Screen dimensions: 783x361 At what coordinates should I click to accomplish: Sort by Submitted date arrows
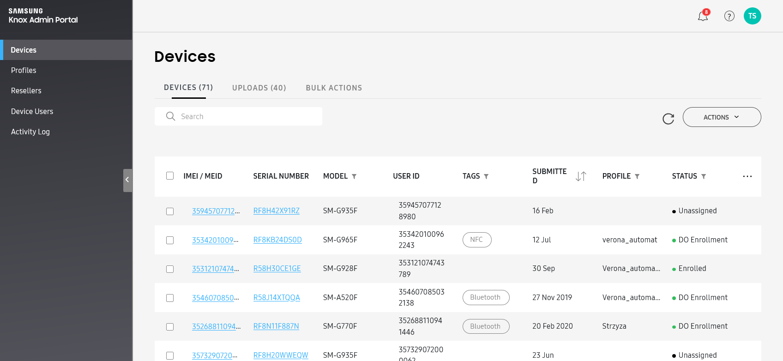pos(581,176)
